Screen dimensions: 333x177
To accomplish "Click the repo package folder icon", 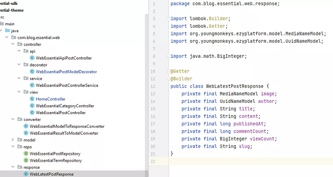I will coord(20,147).
